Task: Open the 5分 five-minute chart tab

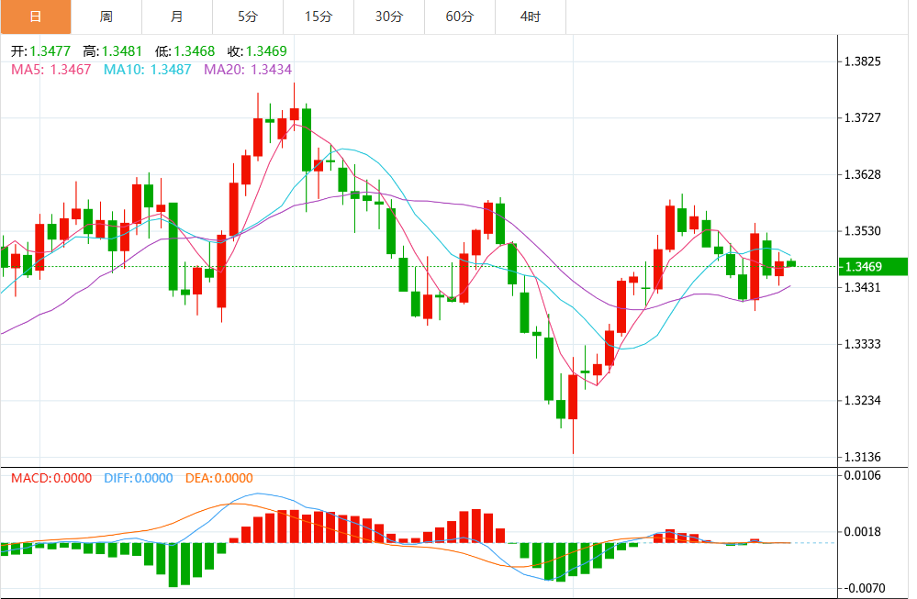Action: [248, 17]
